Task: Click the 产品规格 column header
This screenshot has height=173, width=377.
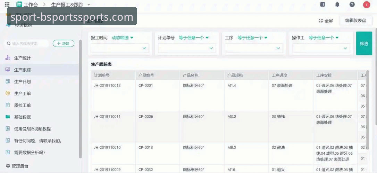Action: [246, 75]
